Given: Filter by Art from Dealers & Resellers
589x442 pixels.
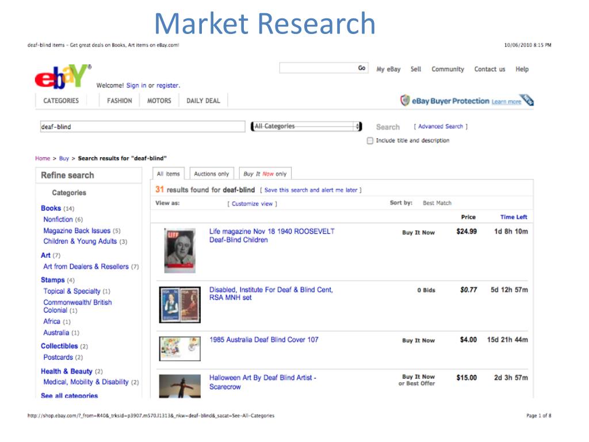Looking at the screenshot, I should pyautogui.click(x=86, y=266).
